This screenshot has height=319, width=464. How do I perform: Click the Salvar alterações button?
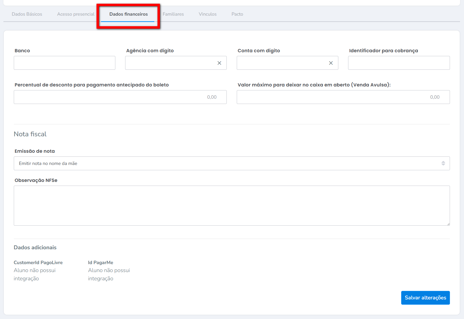(x=425, y=298)
